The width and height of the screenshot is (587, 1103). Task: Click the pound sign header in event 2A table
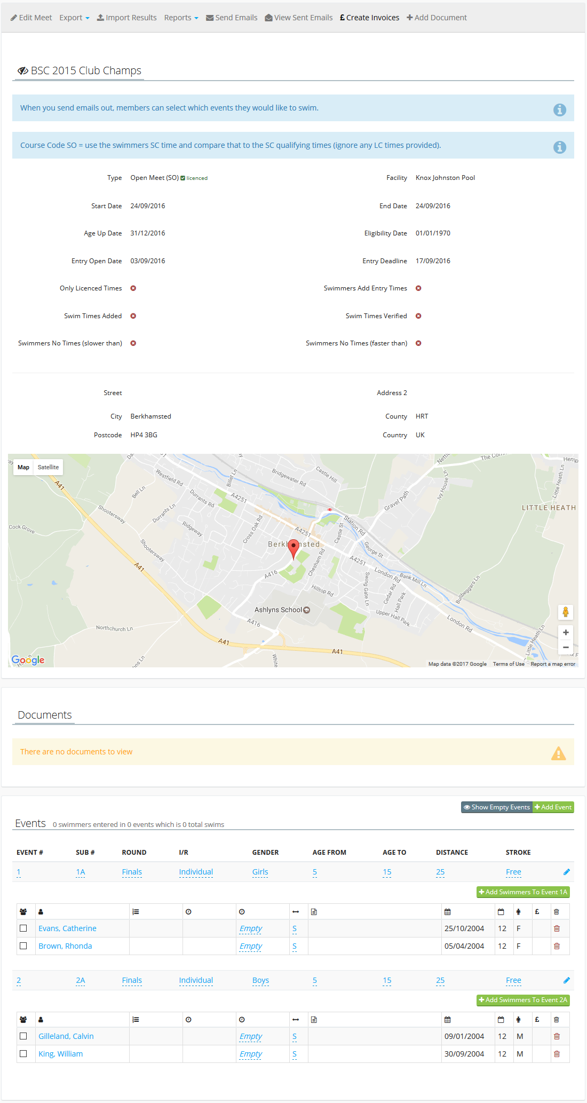[x=537, y=1020]
